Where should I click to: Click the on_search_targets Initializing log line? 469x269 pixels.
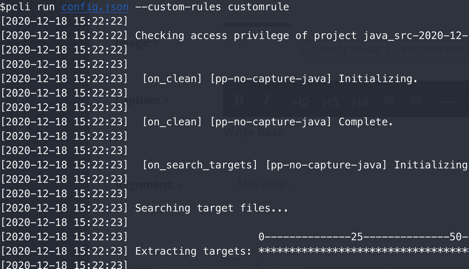point(234,165)
